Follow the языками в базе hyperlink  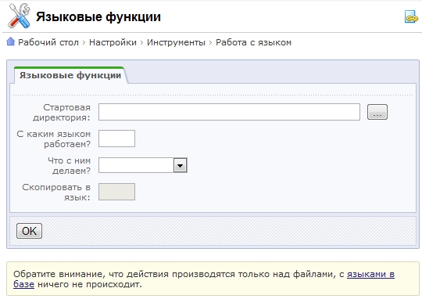371,274
